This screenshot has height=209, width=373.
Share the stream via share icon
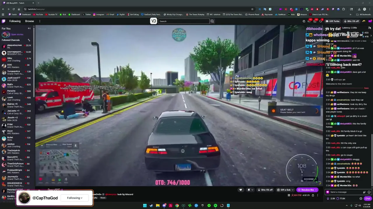coord(313,195)
